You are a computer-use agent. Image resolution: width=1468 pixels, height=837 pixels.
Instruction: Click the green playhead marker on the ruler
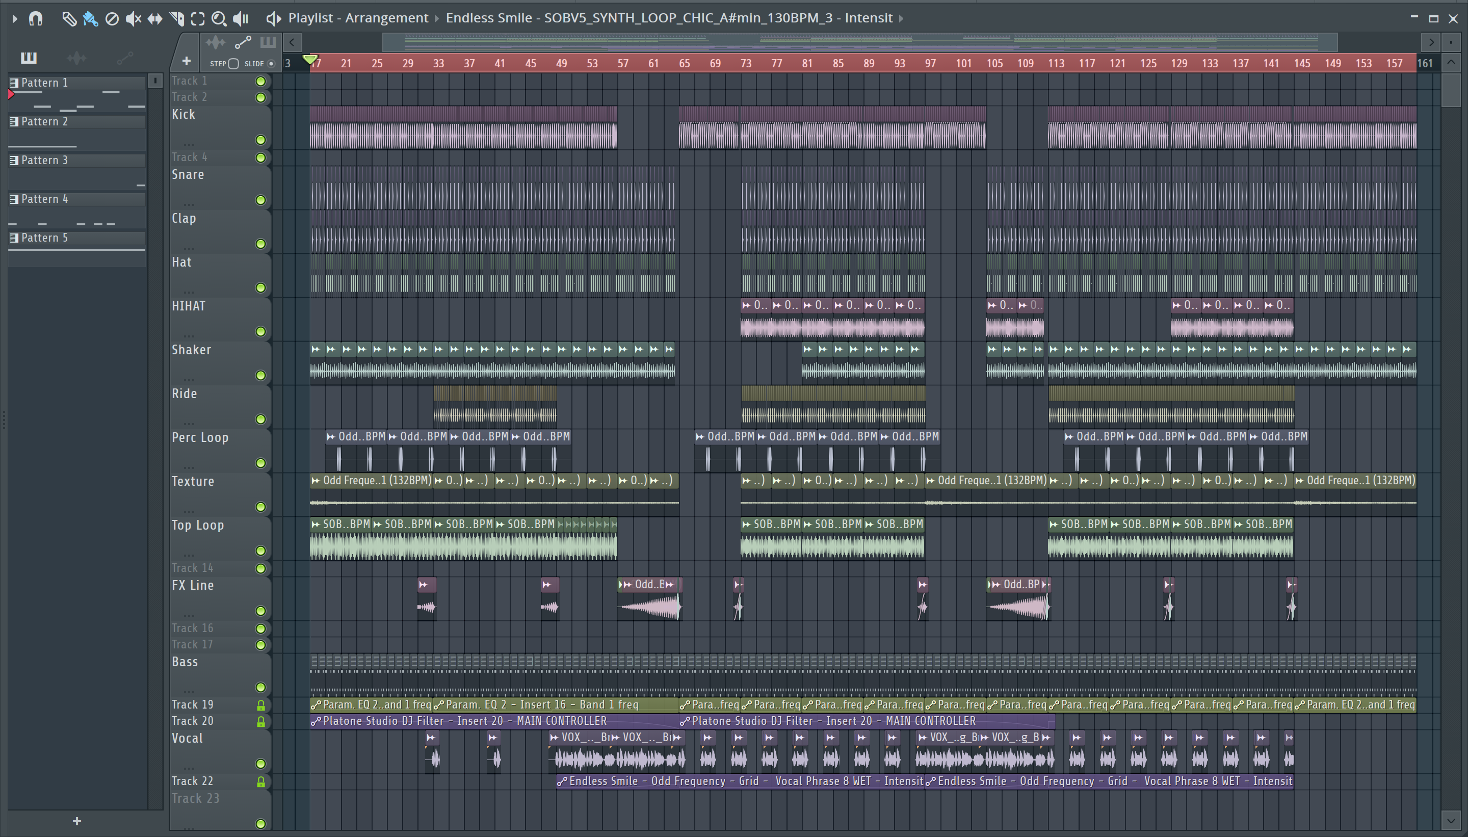310,60
